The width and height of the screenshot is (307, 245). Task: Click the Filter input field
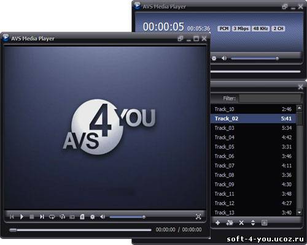(x=270, y=99)
